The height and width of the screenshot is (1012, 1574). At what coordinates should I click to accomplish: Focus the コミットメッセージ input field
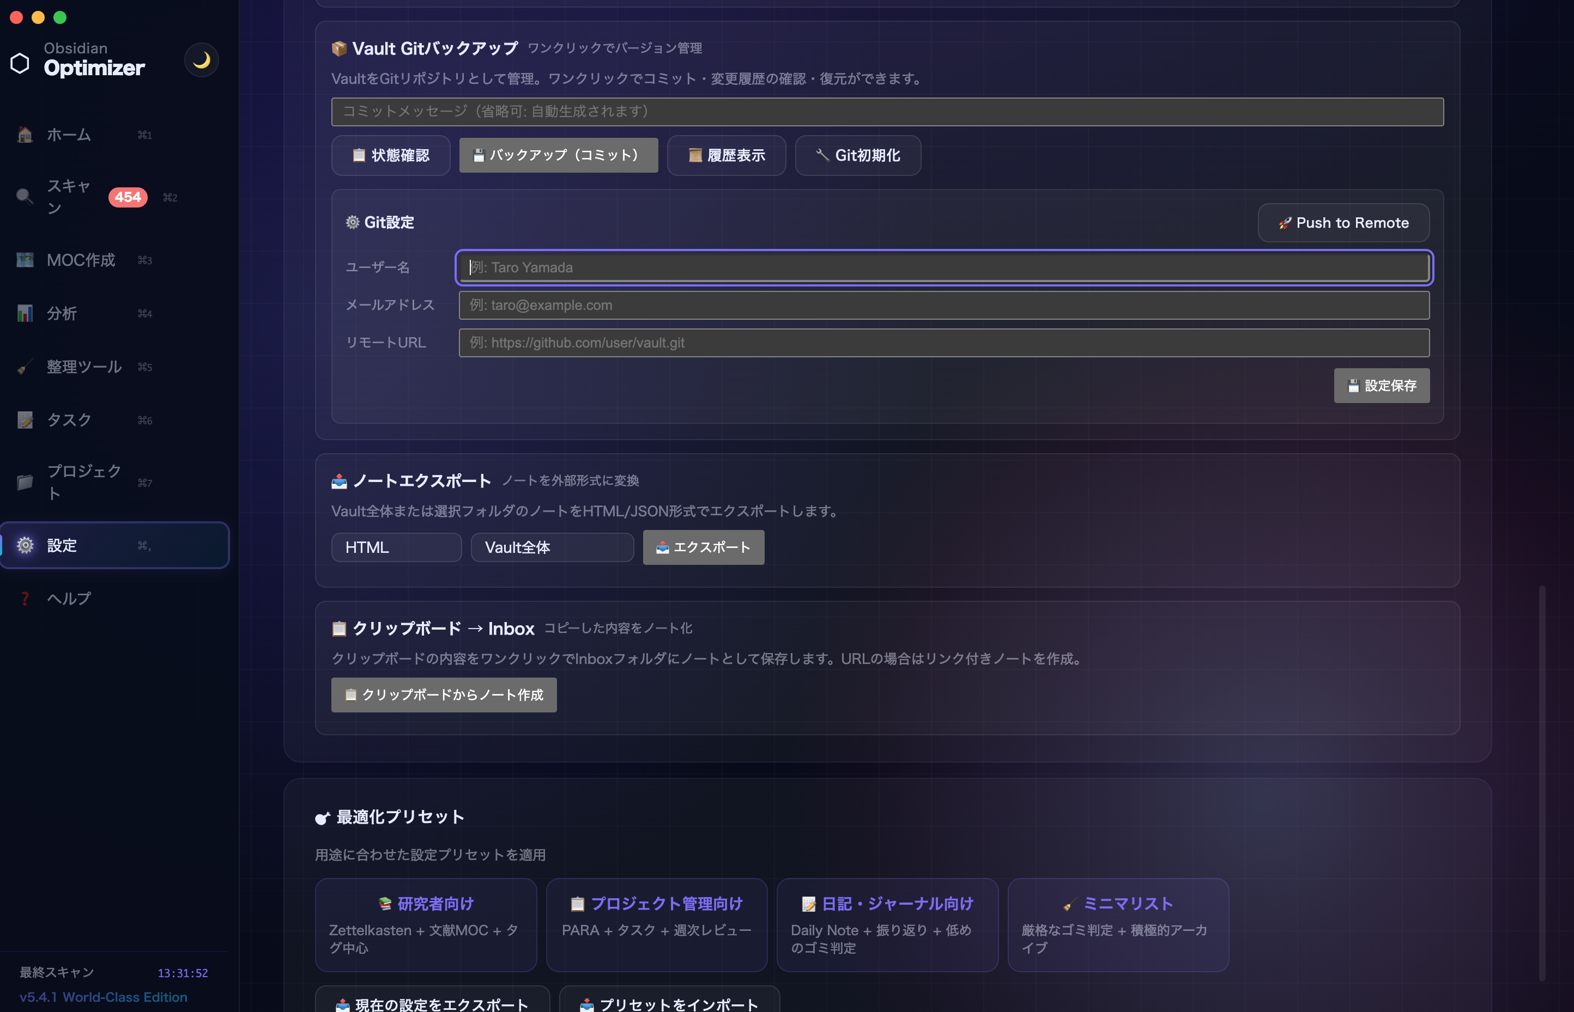887,112
